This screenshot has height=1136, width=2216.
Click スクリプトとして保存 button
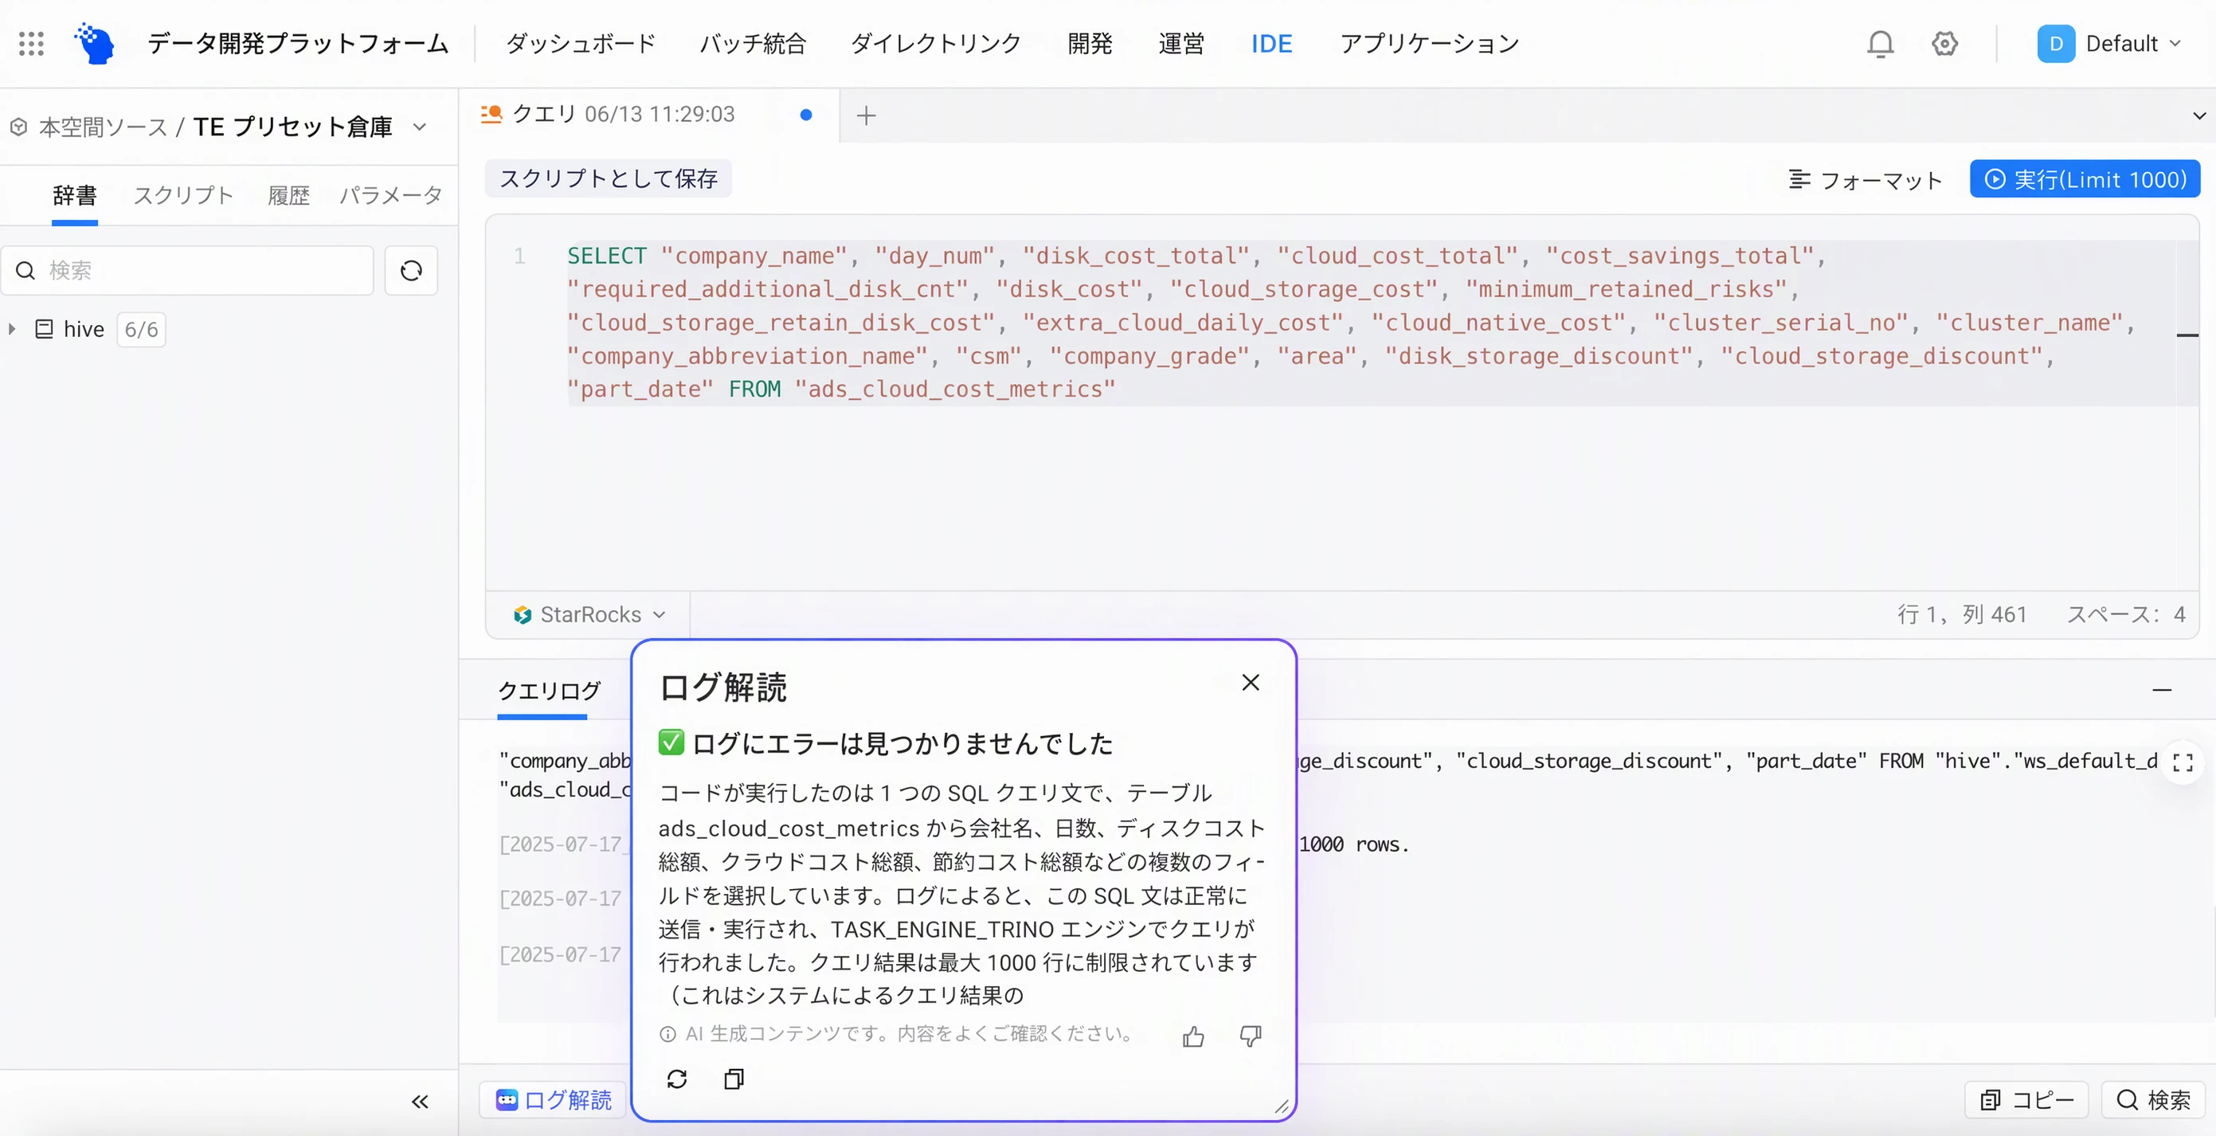(x=609, y=178)
